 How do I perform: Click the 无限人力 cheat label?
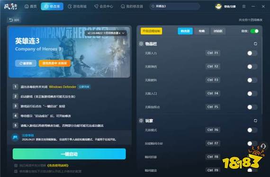(151, 53)
